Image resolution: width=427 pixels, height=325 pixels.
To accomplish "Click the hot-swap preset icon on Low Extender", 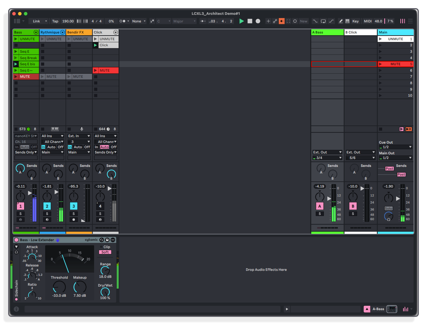I will point(102,240).
